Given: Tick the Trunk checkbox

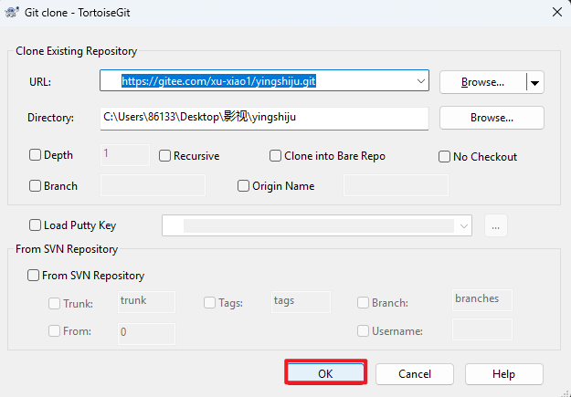Looking at the screenshot, I should 54,303.
